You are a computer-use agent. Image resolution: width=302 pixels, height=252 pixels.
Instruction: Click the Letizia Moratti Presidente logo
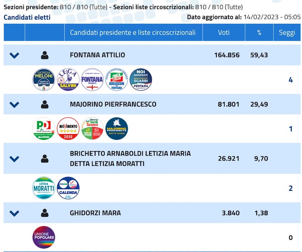44,188
